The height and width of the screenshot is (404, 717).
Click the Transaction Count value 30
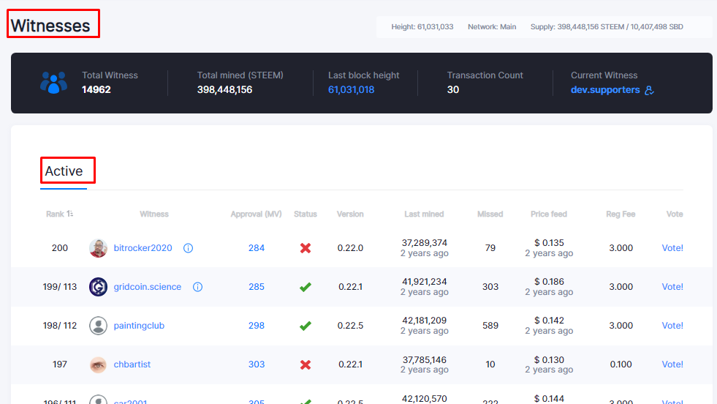pyautogui.click(x=452, y=90)
